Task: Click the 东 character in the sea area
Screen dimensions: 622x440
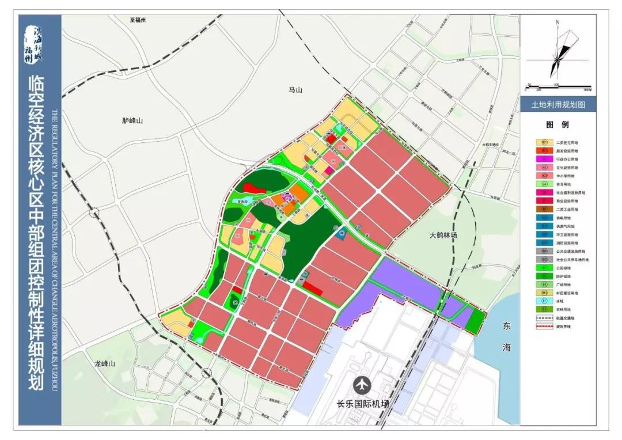Action: click(507, 326)
